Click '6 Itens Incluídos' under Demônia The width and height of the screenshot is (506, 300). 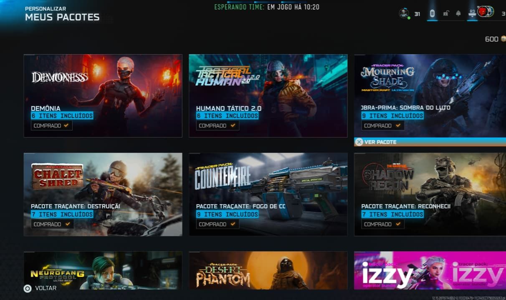pos(62,116)
